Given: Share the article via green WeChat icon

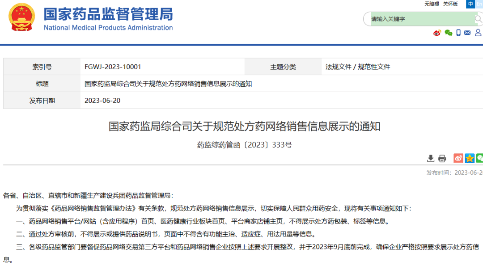Looking at the screenshot, I should 479,158.
